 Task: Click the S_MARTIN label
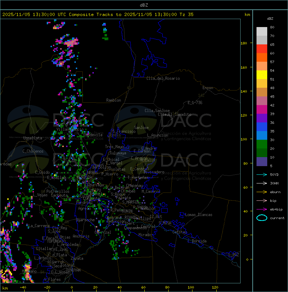pyautogui.click(x=131, y=202)
